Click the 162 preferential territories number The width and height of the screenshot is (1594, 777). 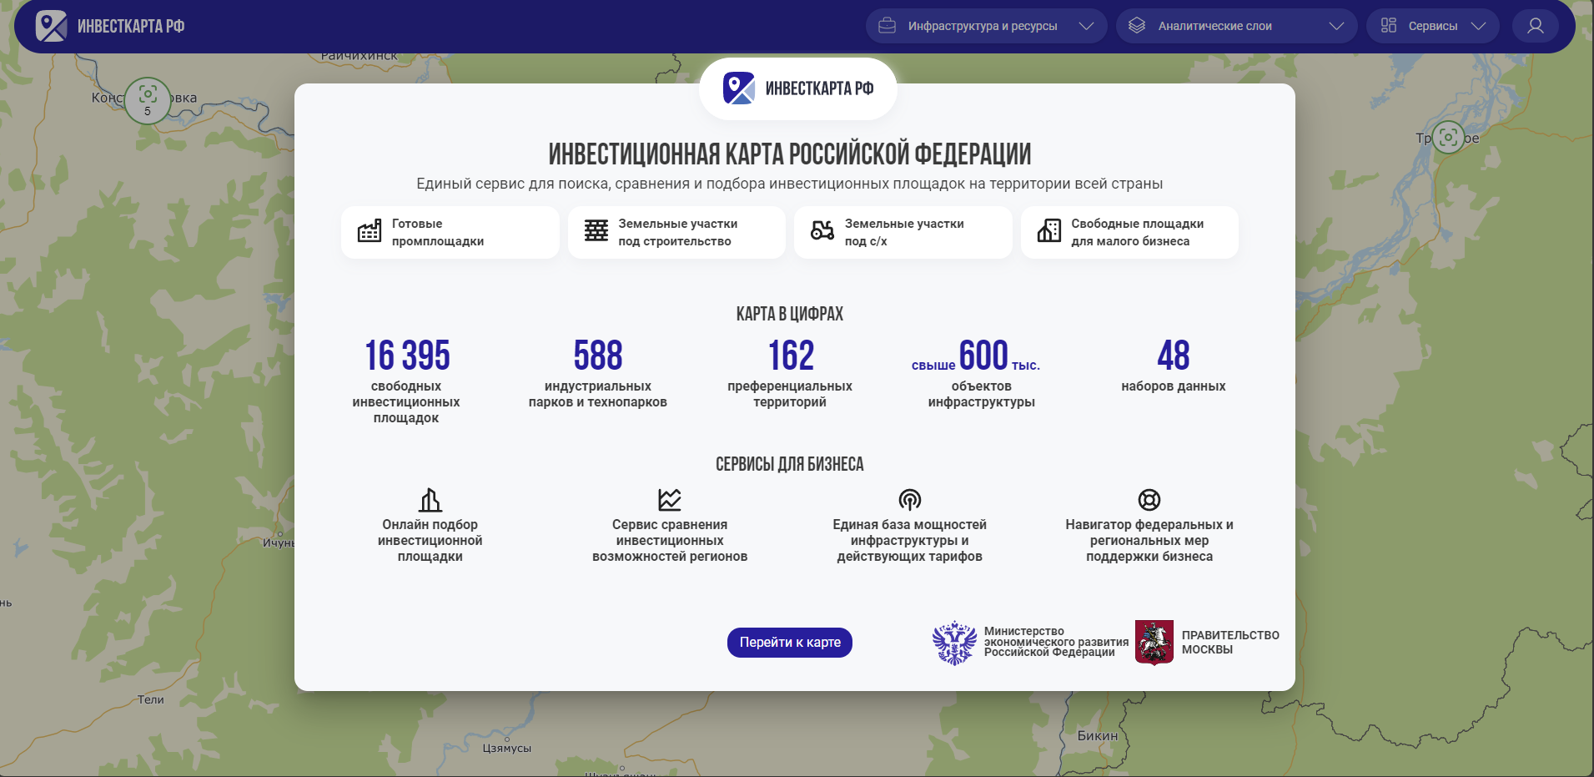click(791, 356)
